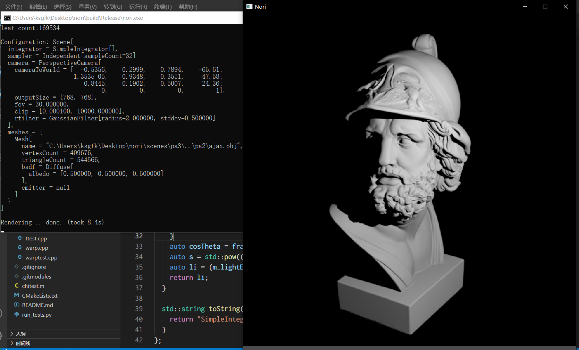Open the 运行(R) run menu
579x350 pixels.
click(138, 7)
